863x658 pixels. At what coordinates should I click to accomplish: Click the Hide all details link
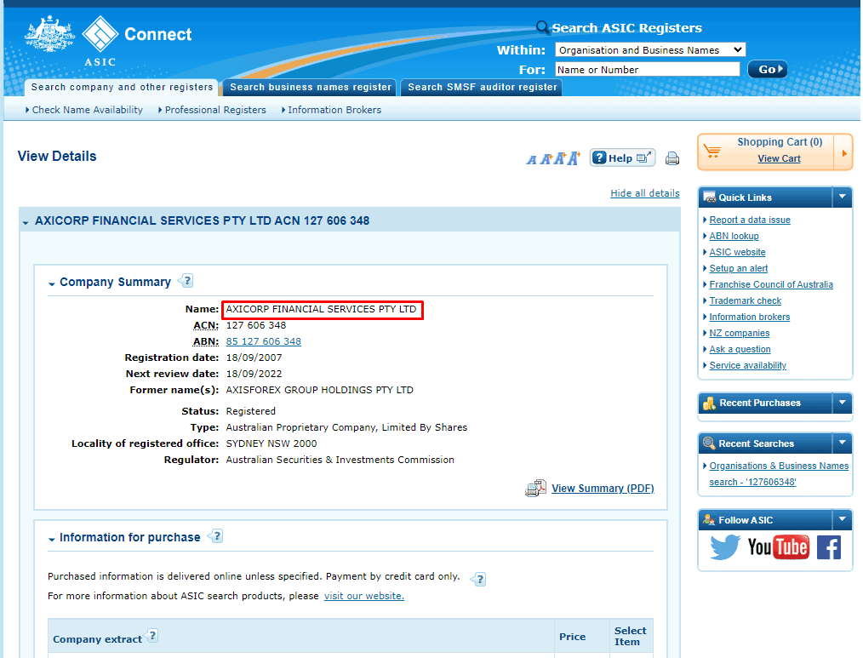click(x=645, y=193)
